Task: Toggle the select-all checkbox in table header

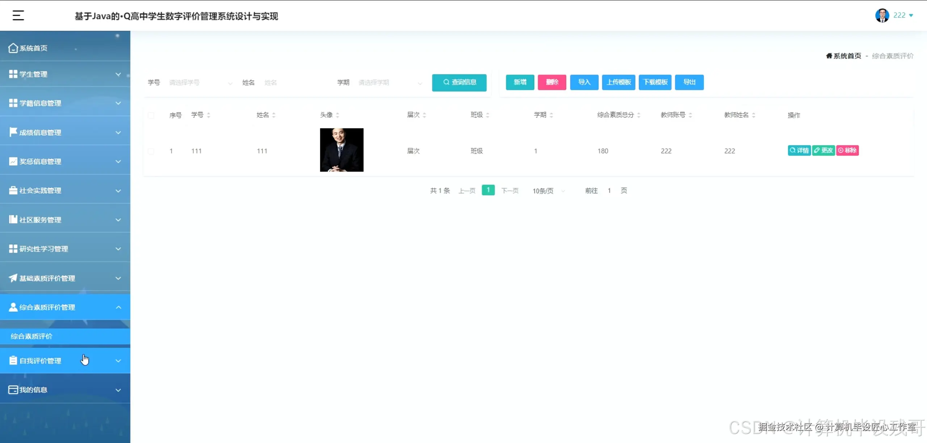Action: [x=151, y=115]
